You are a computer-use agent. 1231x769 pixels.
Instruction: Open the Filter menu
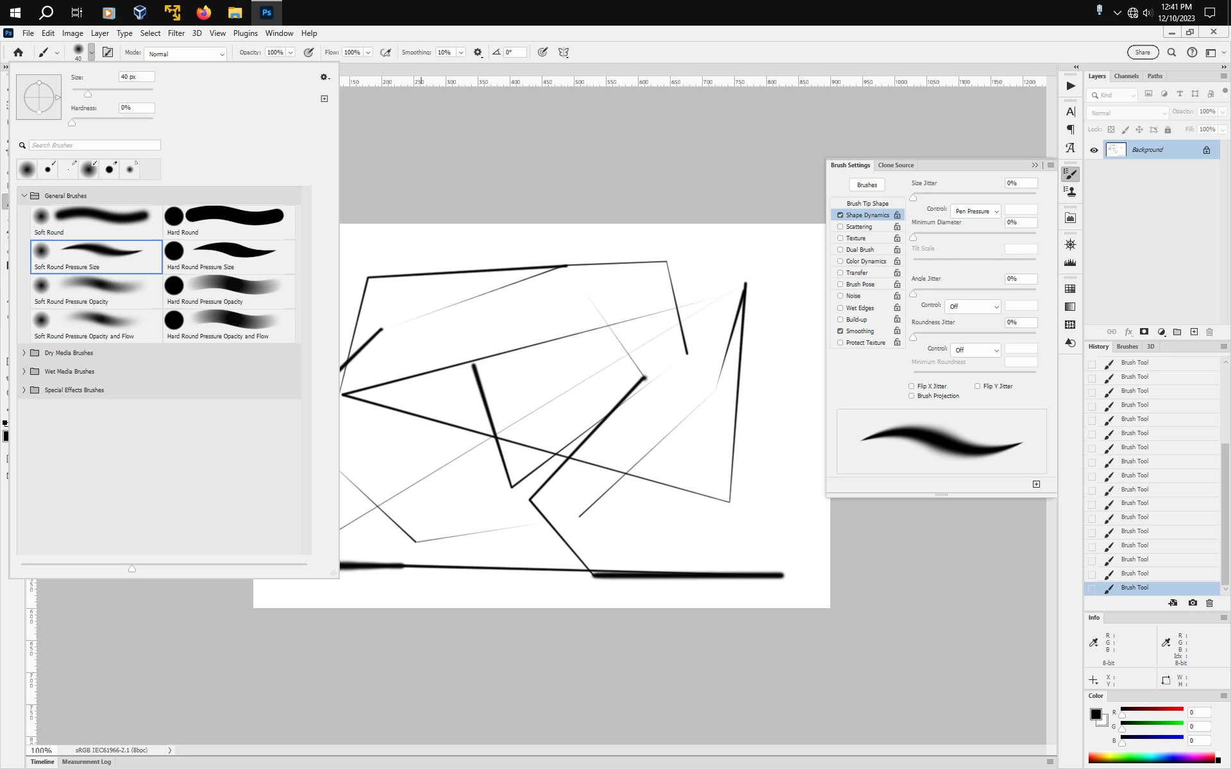pos(176,33)
